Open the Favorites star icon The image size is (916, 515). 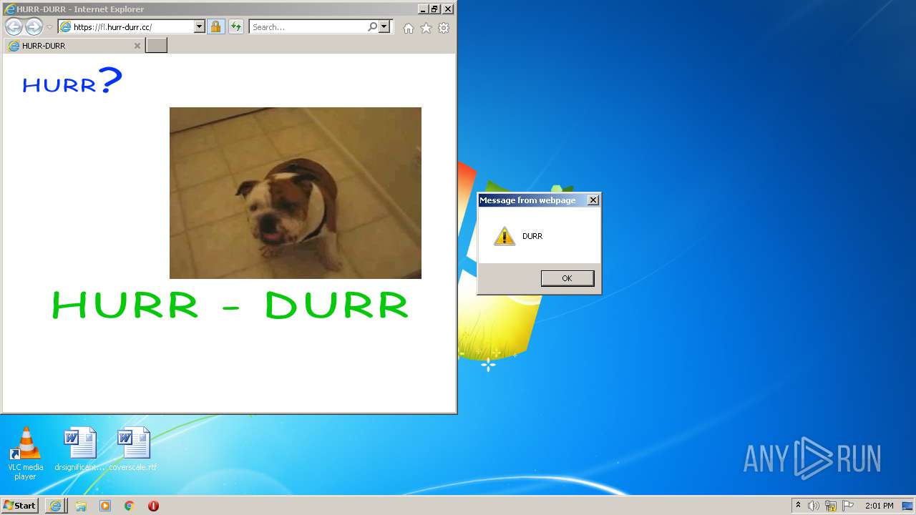[x=426, y=28]
